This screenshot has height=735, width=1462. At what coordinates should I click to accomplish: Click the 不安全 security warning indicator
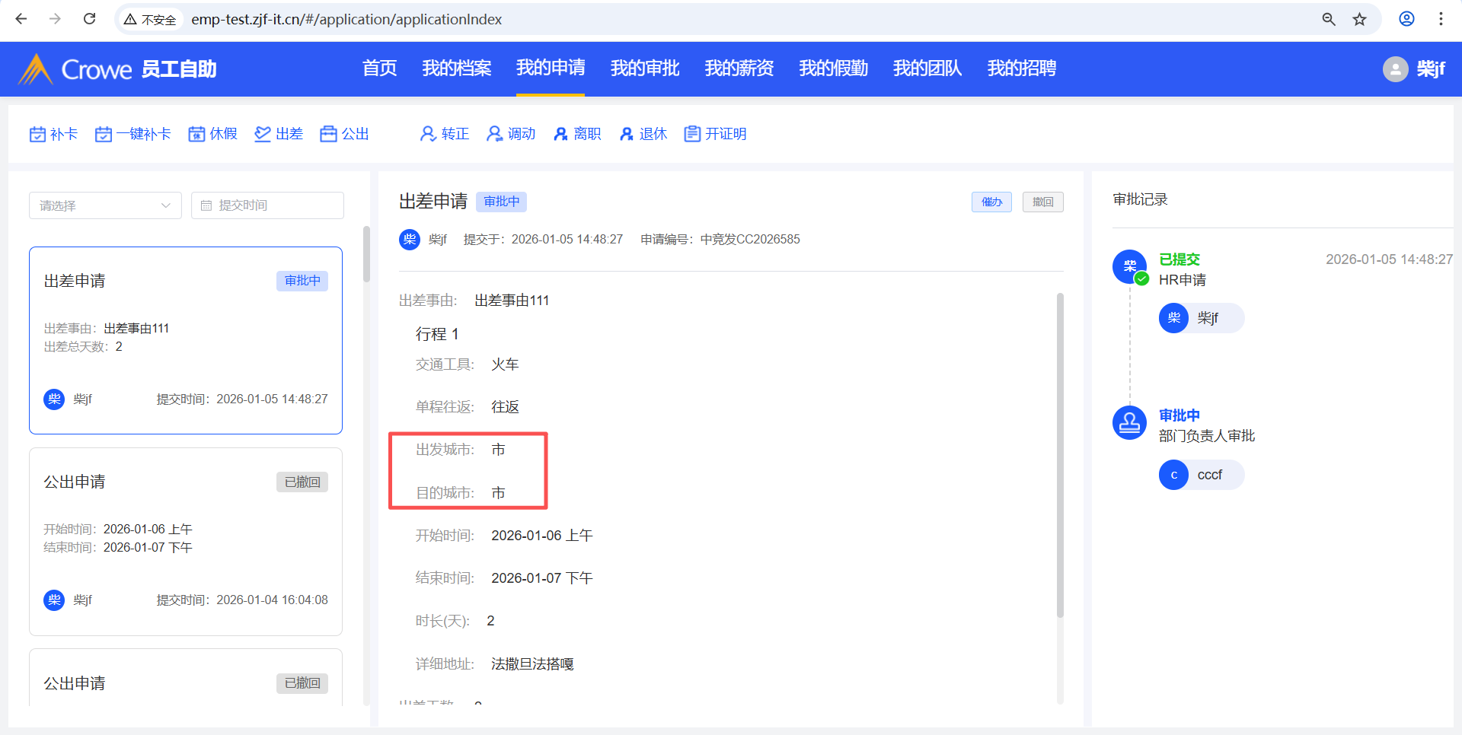point(150,19)
